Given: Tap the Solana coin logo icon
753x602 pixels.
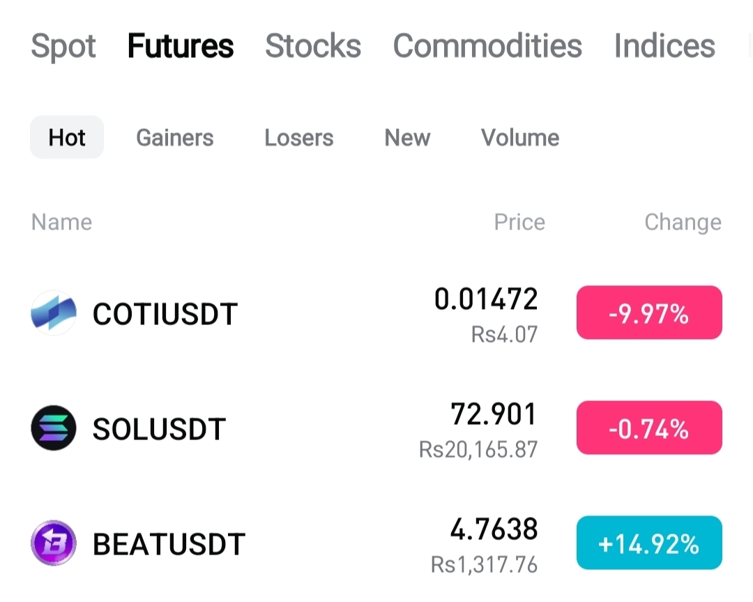Looking at the screenshot, I should (54, 428).
